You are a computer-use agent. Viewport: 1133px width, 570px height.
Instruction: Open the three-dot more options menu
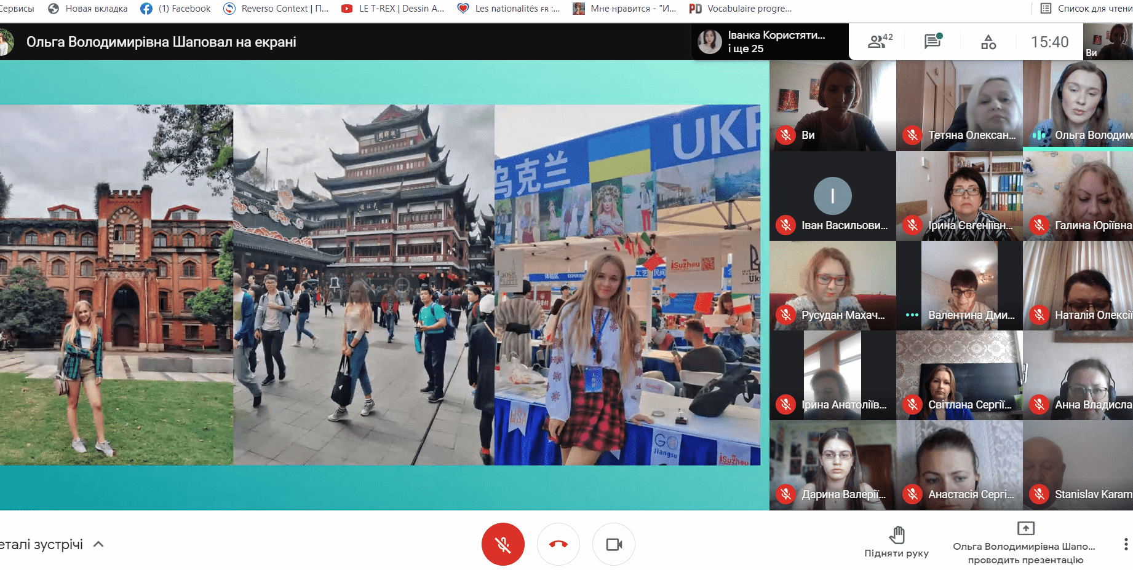(x=1125, y=544)
